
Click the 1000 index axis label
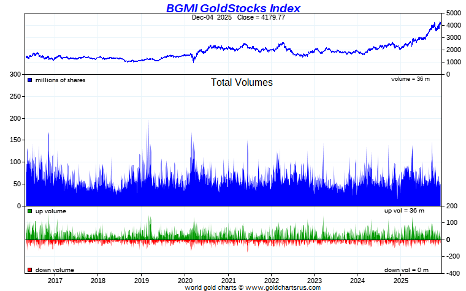(x=454, y=62)
